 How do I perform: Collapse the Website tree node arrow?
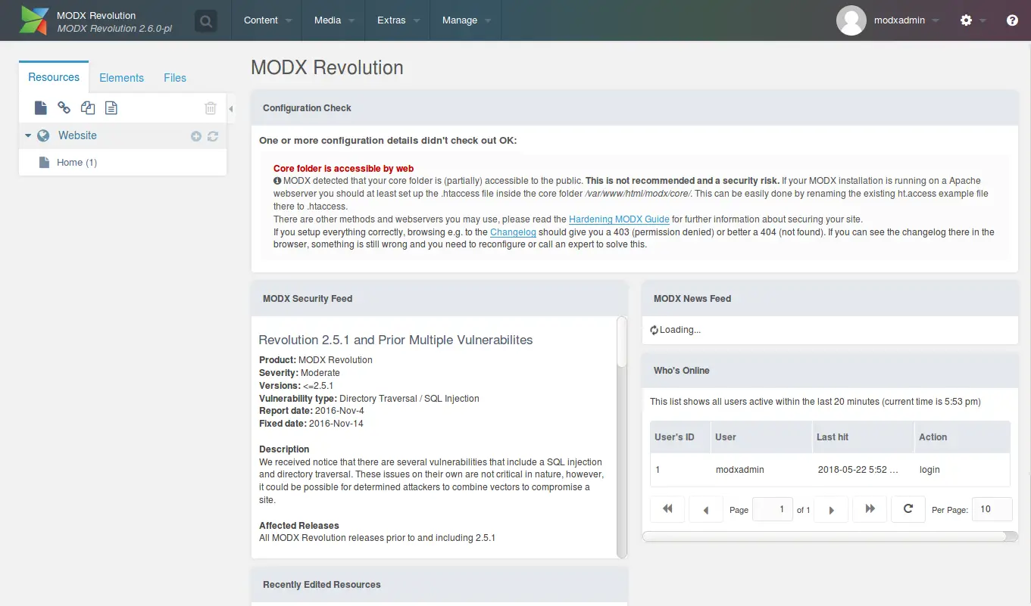(x=28, y=135)
